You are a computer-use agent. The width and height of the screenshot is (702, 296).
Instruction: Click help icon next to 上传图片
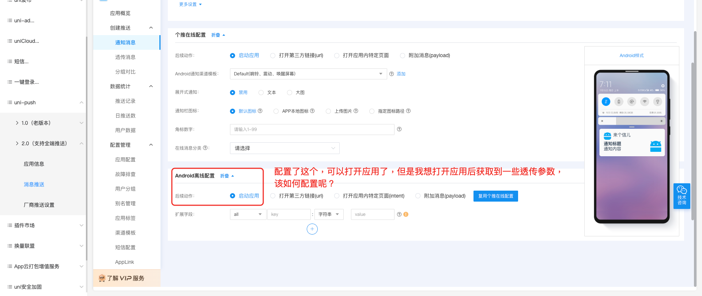coord(356,111)
